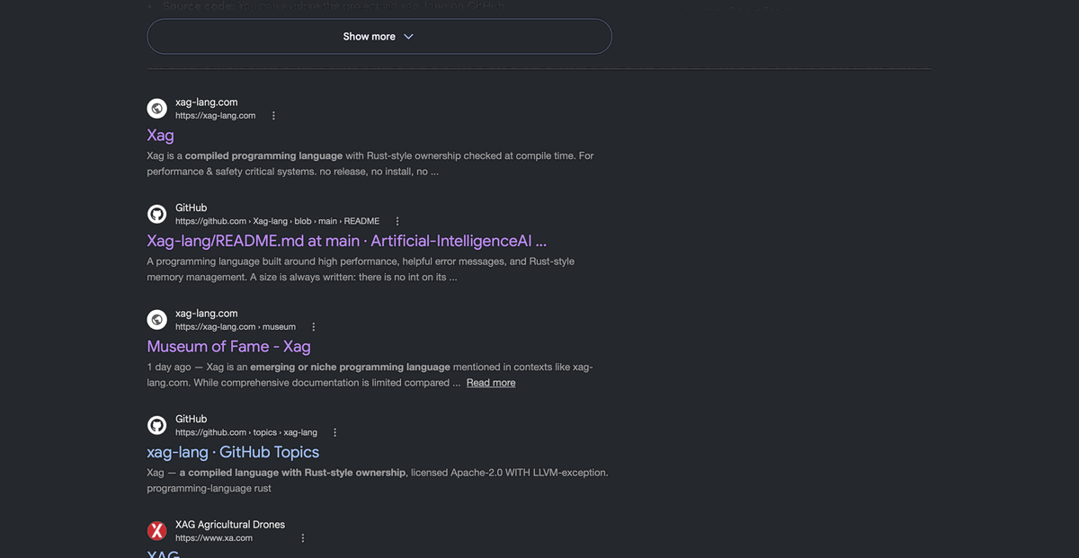Click the github.com Xag-lang blob main README breadcrumb
The width and height of the screenshot is (1079, 558).
[278, 221]
